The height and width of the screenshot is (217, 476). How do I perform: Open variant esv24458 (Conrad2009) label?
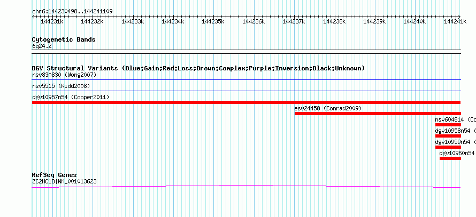pos(328,108)
